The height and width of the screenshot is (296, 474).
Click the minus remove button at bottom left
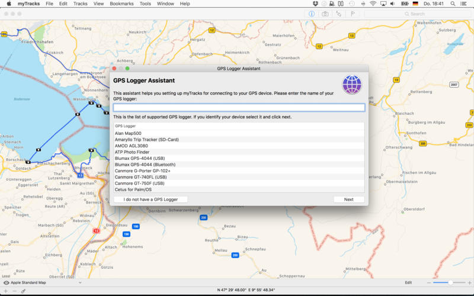14,291
